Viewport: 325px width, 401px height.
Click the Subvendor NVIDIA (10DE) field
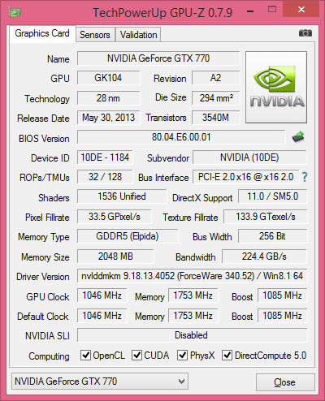click(x=249, y=157)
